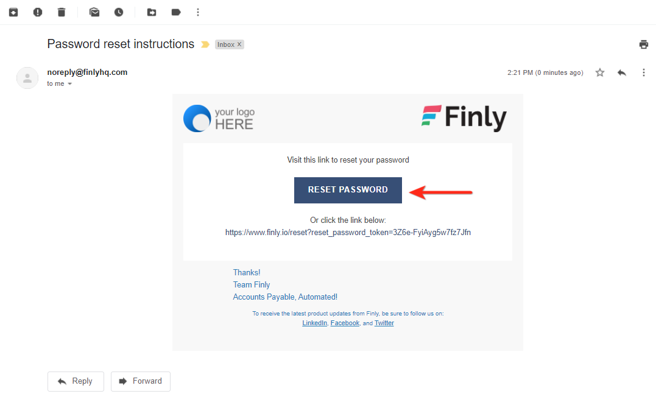
Task: Open toolbar more options menu
Action: [x=198, y=12]
